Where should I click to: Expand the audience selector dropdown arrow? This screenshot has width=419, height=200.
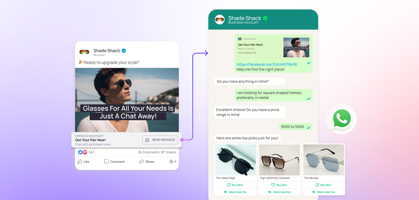point(175,162)
